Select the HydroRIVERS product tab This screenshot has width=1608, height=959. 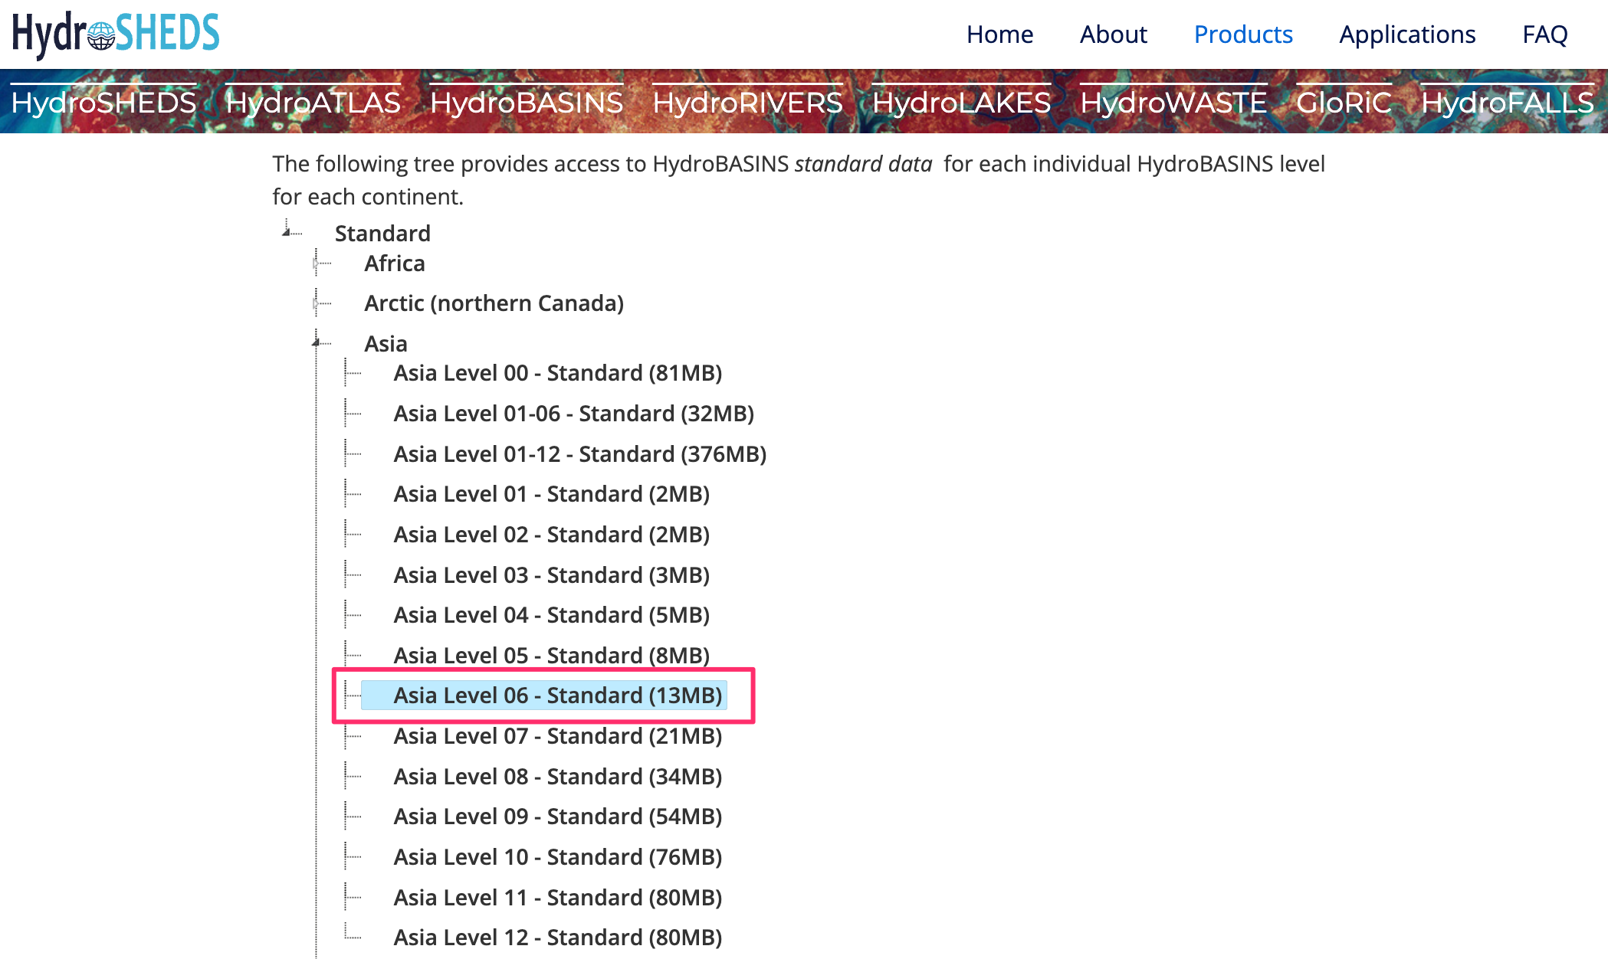(747, 103)
